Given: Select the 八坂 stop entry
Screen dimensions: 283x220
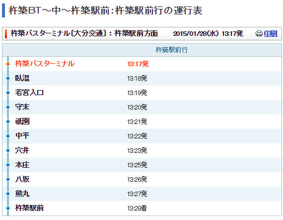Looking at the screenshot, I should pyautogui.click(x=22, y=179).
